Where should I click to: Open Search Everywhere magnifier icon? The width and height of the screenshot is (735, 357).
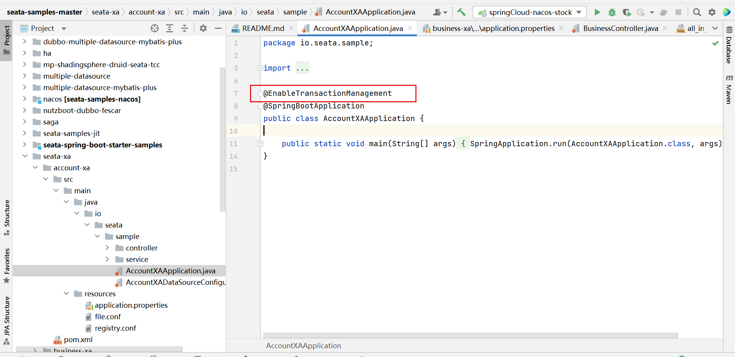pos(697,12)
